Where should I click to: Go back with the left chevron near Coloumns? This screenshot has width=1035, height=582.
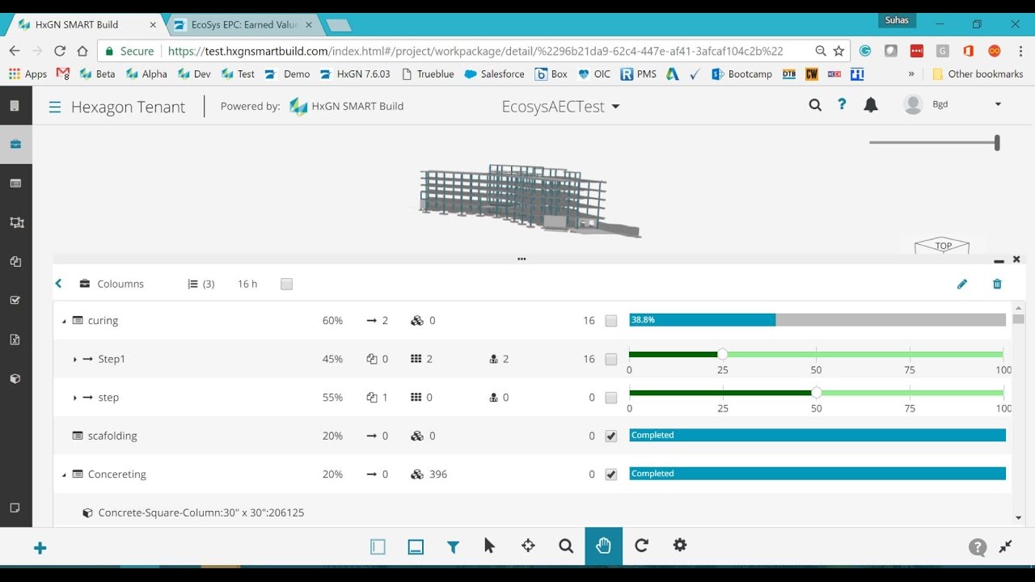(58, 284)
